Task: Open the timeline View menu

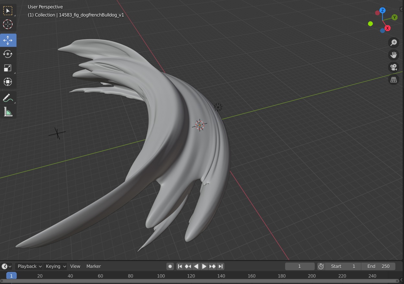Action: coord(75,266)
